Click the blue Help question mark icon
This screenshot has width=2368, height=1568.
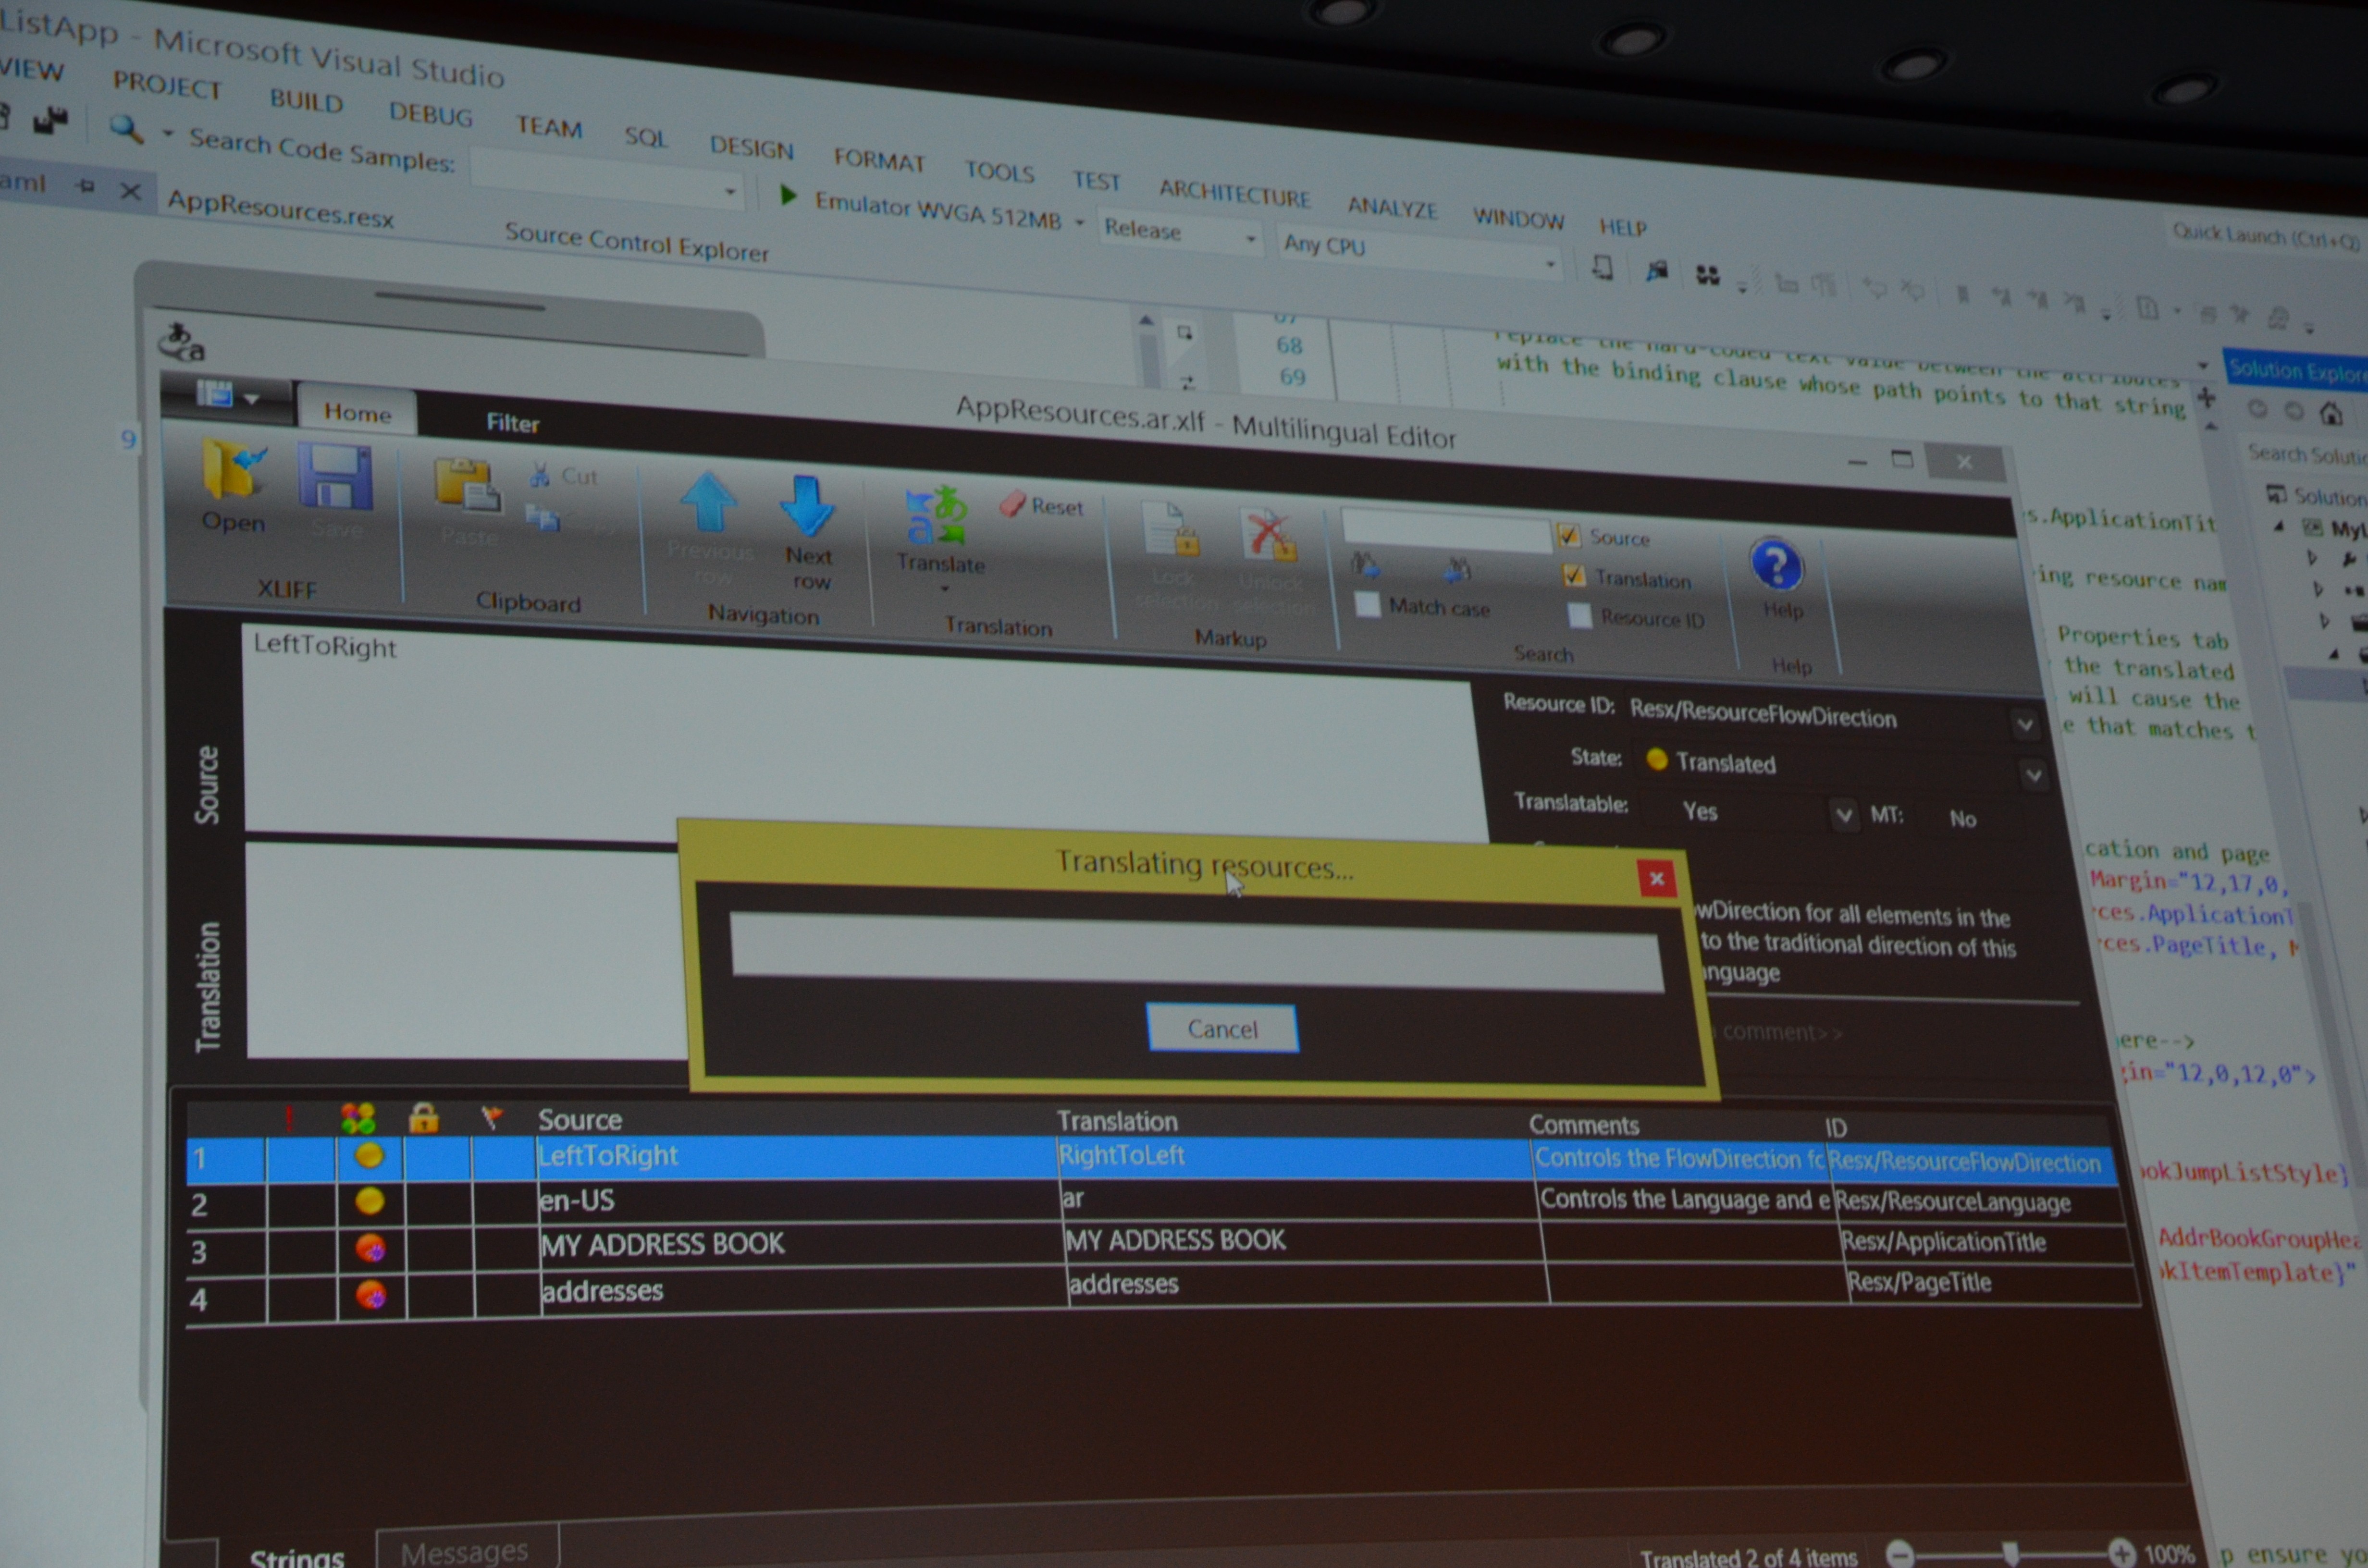click(1777, 566)
